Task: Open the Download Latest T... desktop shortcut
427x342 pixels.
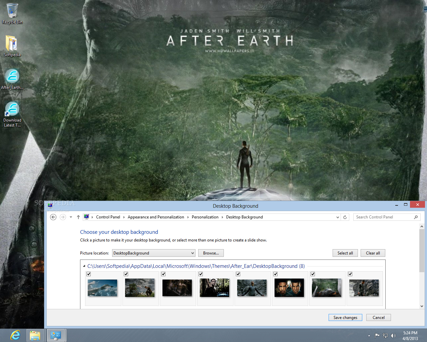Action: pyautogui.click(x=12, y=114)
